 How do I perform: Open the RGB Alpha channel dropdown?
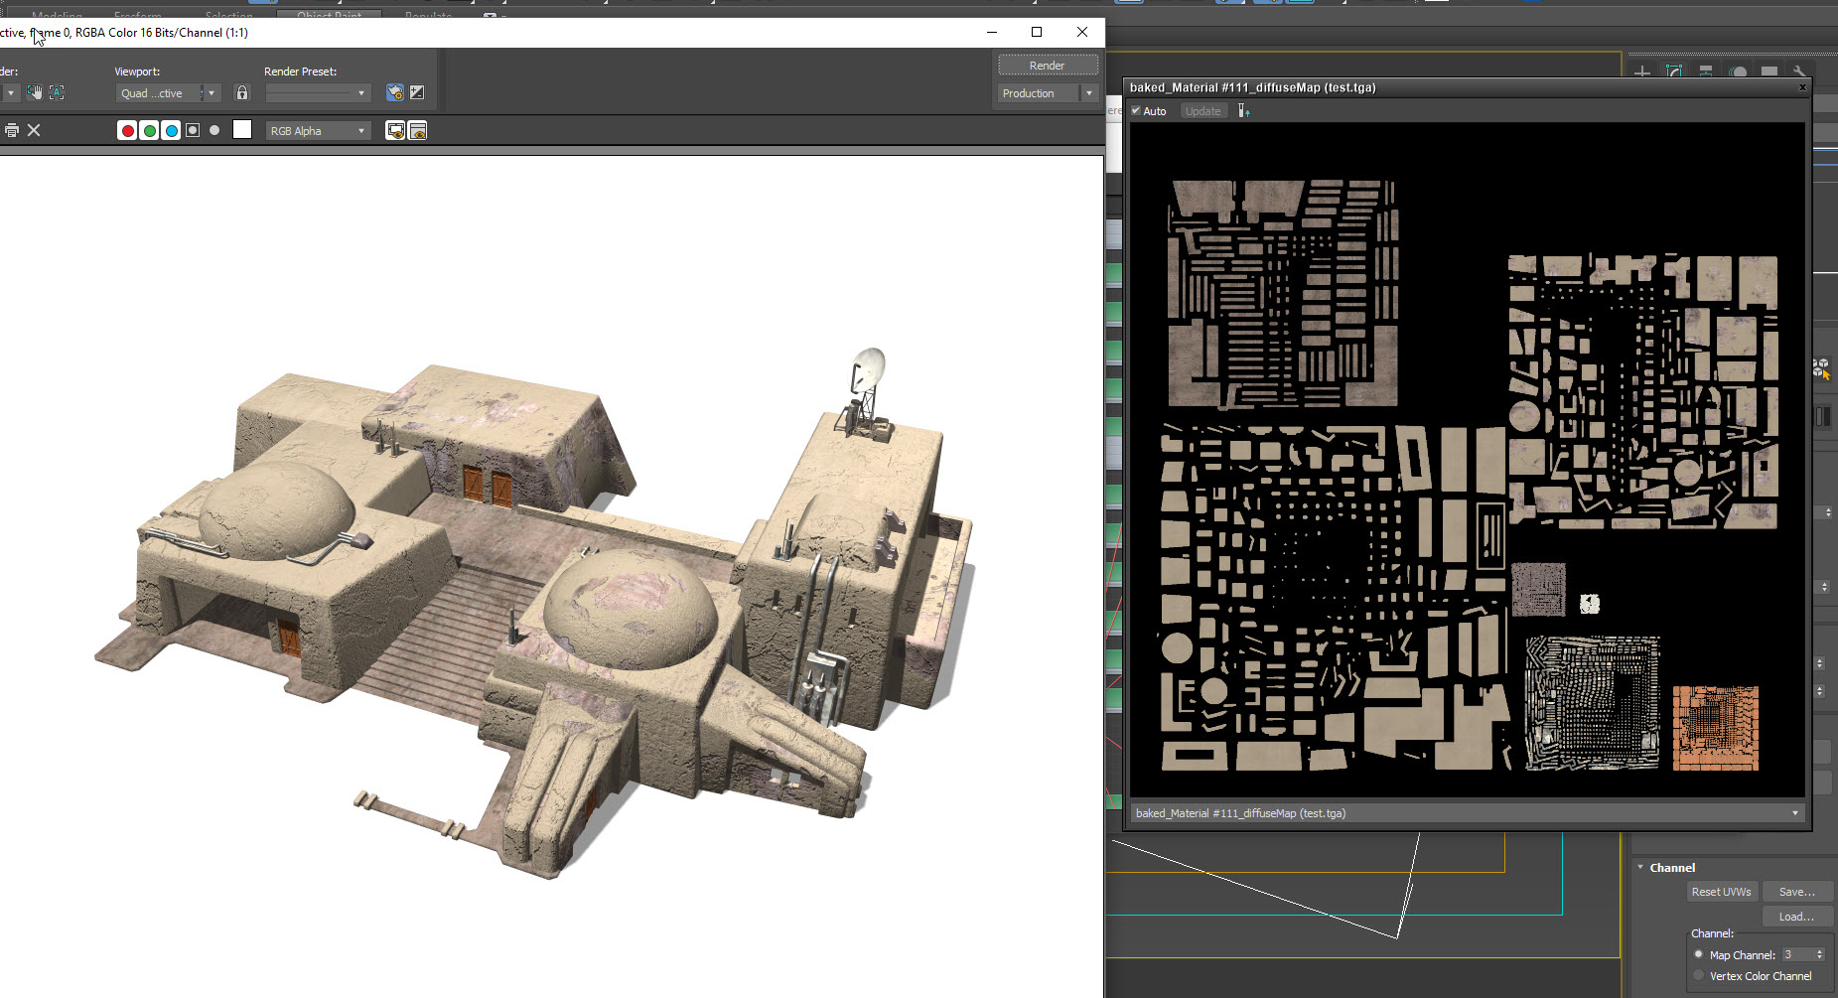(x=318, y=131)
